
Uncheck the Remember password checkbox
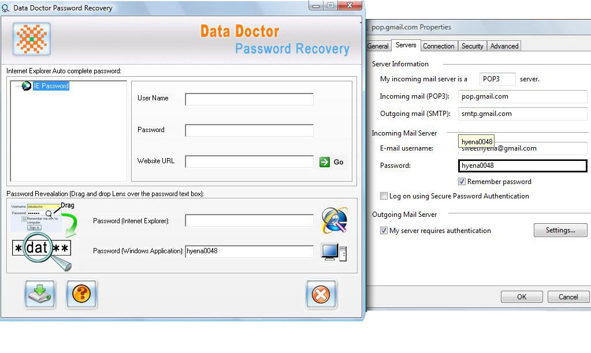point(462,181)
